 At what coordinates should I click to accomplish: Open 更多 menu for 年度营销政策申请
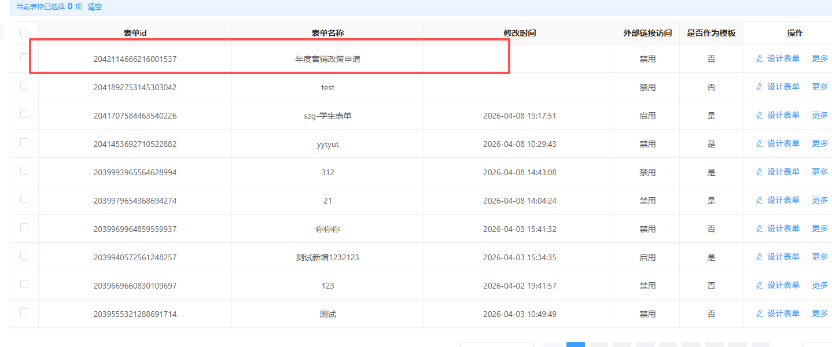click(x=820, y=58)
